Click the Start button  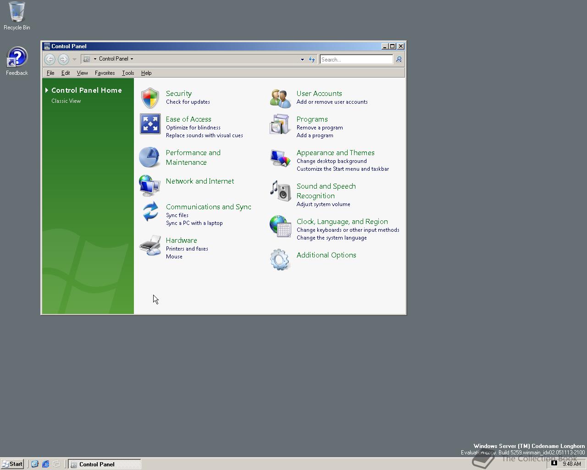pyautogui.click(x=12, y=464)
